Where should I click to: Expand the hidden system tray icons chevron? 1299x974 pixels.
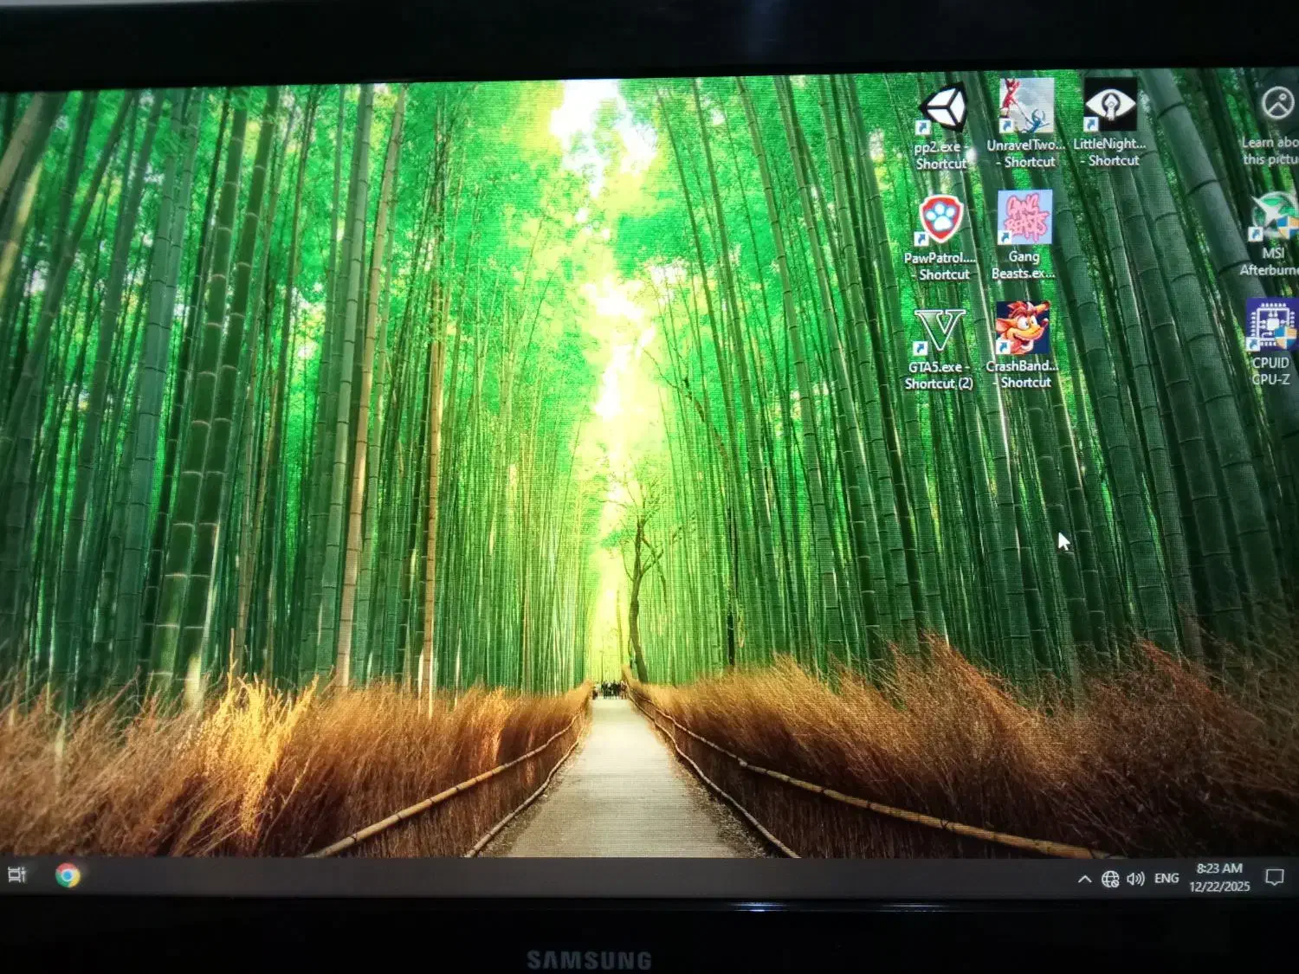[1084, 879]
